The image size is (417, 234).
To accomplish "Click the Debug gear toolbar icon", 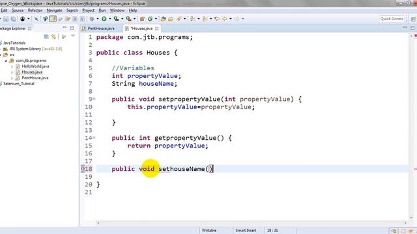I will click(x=92, y=19).
